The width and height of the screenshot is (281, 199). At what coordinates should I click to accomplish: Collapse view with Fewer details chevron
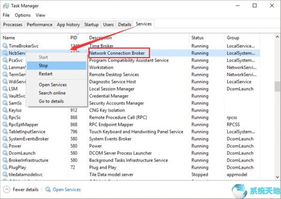pyautogui.click(x=6, y=190)
